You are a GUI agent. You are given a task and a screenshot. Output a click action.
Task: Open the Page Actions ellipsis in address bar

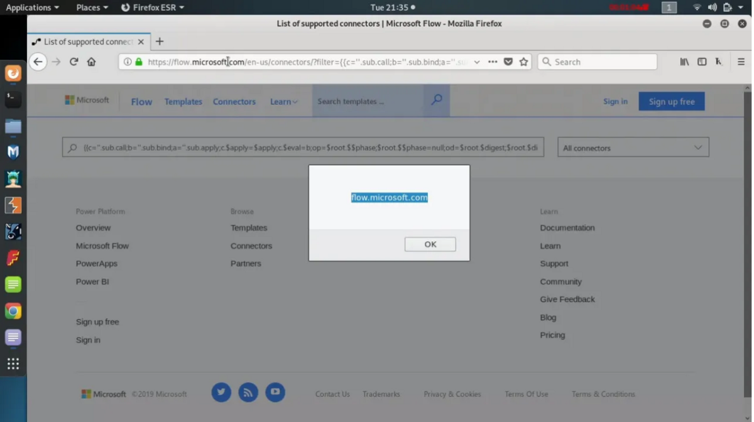tap(493, 61)
